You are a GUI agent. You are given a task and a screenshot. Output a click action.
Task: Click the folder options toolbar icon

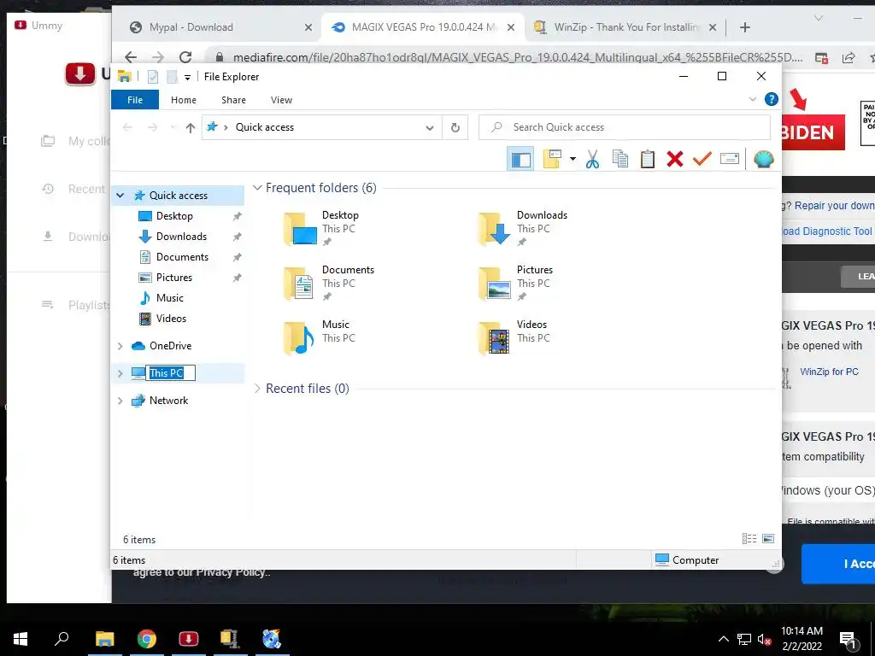tap(552, 159)
